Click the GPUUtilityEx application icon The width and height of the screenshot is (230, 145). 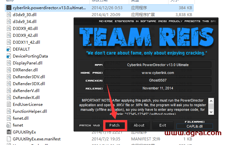click(x=9, y=132)
